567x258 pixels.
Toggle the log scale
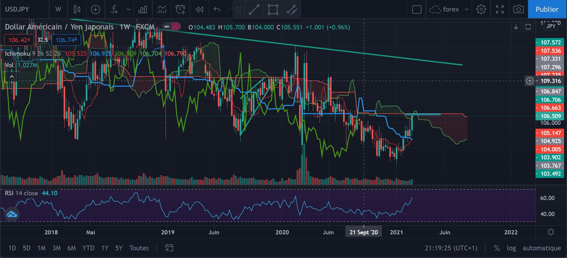pyautogui.click(x=511, y=248)
